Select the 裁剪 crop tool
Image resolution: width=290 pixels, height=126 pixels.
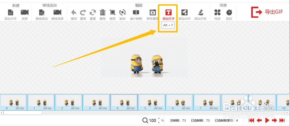click(x=112, y=12)
